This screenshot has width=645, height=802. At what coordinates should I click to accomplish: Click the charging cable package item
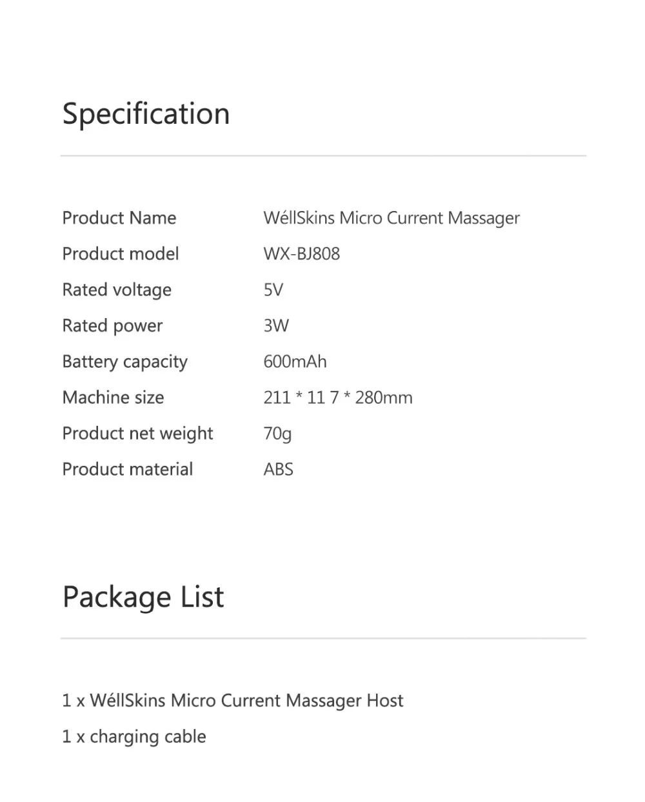pos(134,737)
